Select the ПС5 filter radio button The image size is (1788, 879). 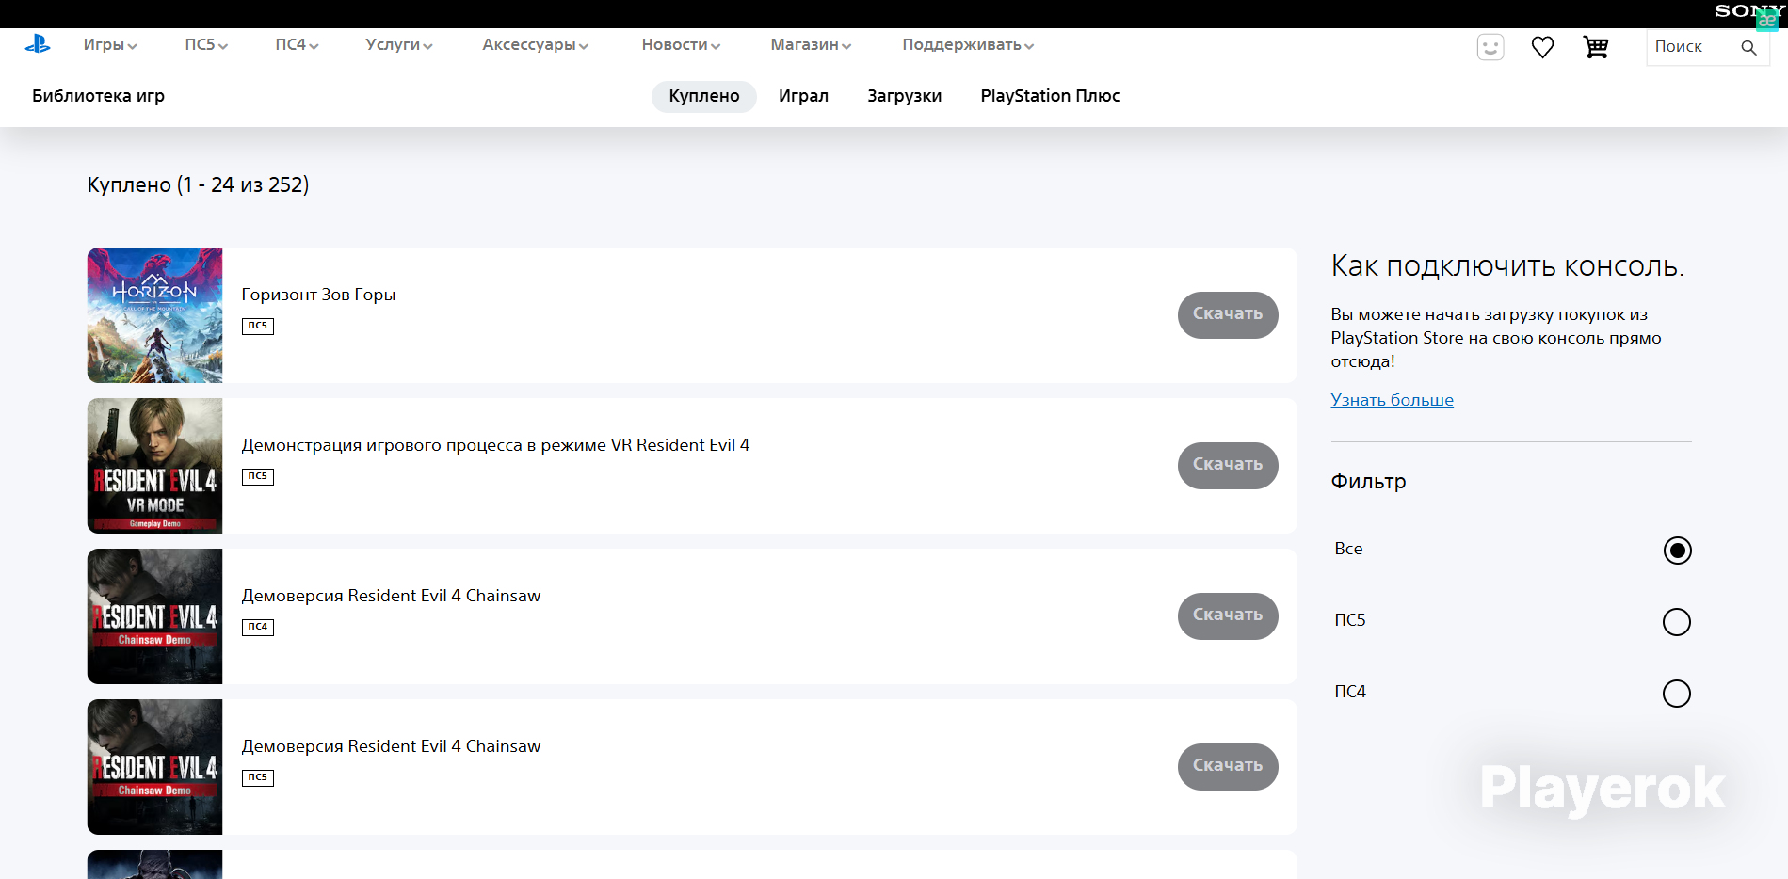pos(1677,622)
